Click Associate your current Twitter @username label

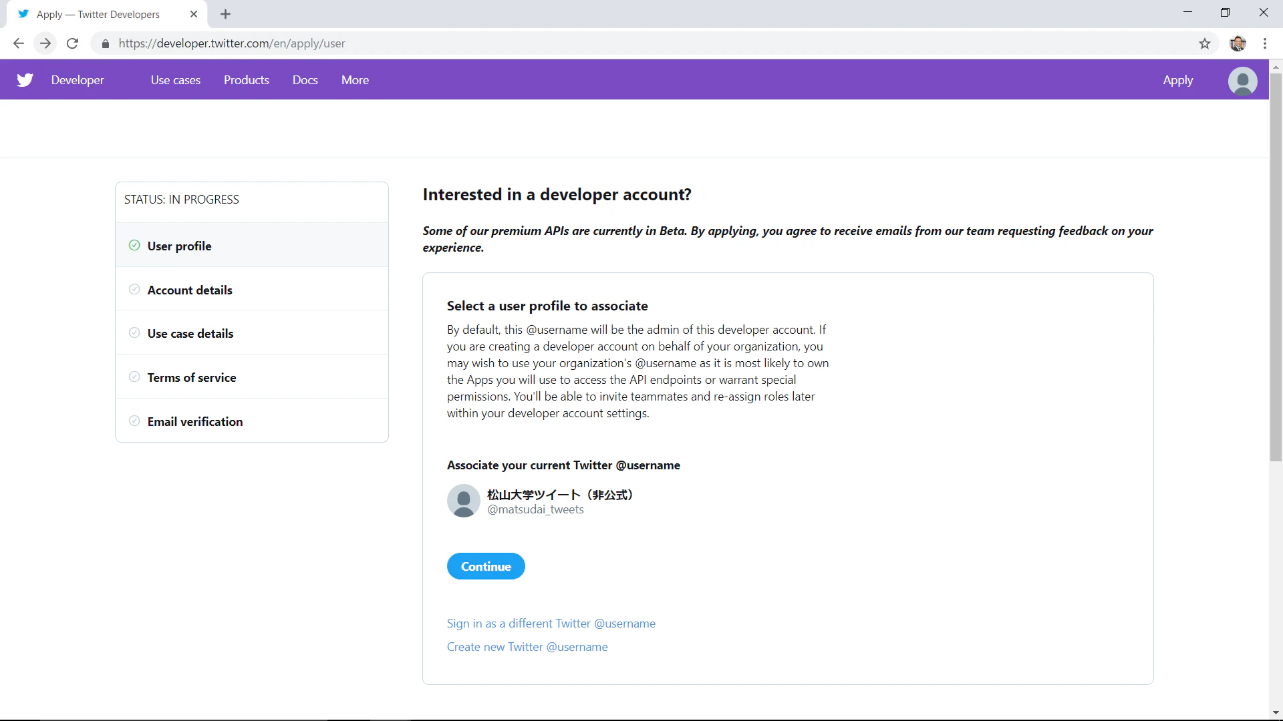(563, 465)
